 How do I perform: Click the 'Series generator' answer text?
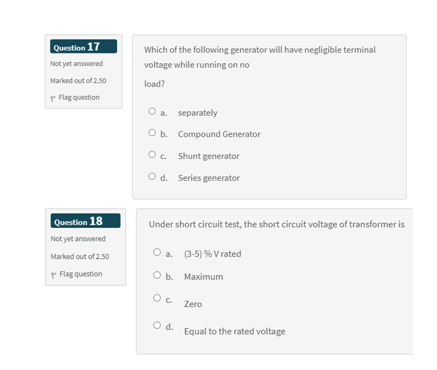(x=209, y=178)
